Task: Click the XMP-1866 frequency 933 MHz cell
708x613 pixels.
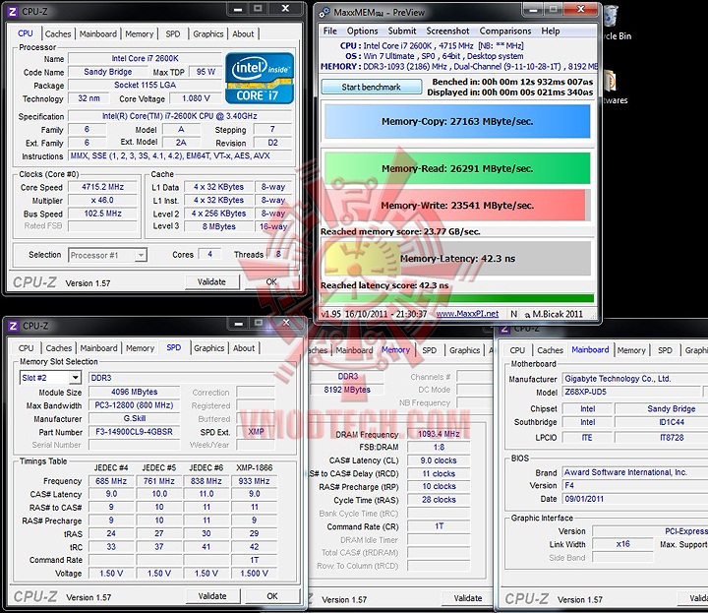Action: tap(255, 481)
